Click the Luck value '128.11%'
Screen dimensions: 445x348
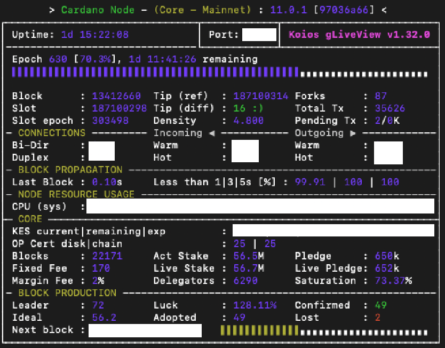click(255, 305)
